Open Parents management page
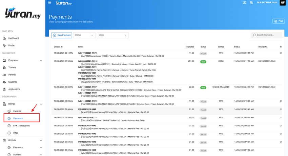 pyautogui.click(x=12, y=75)
